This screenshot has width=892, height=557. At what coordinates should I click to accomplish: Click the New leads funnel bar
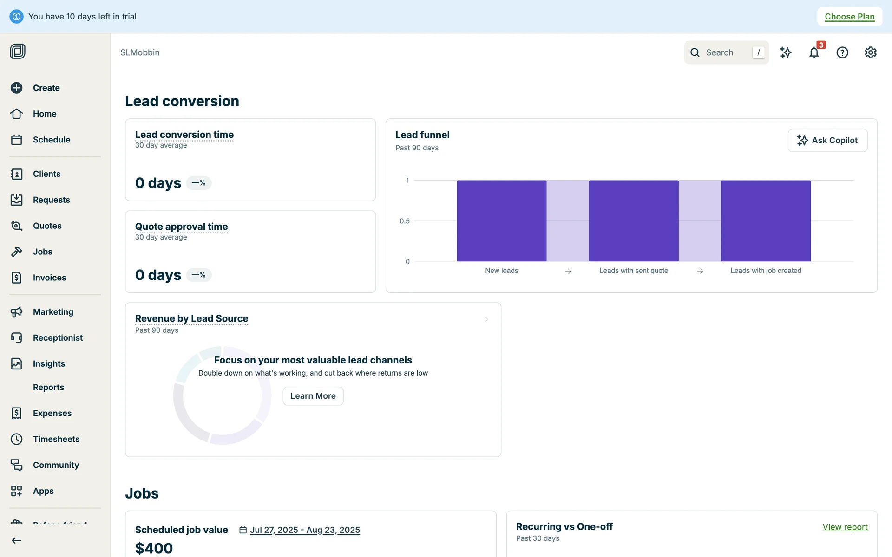[x=501, y=221]
